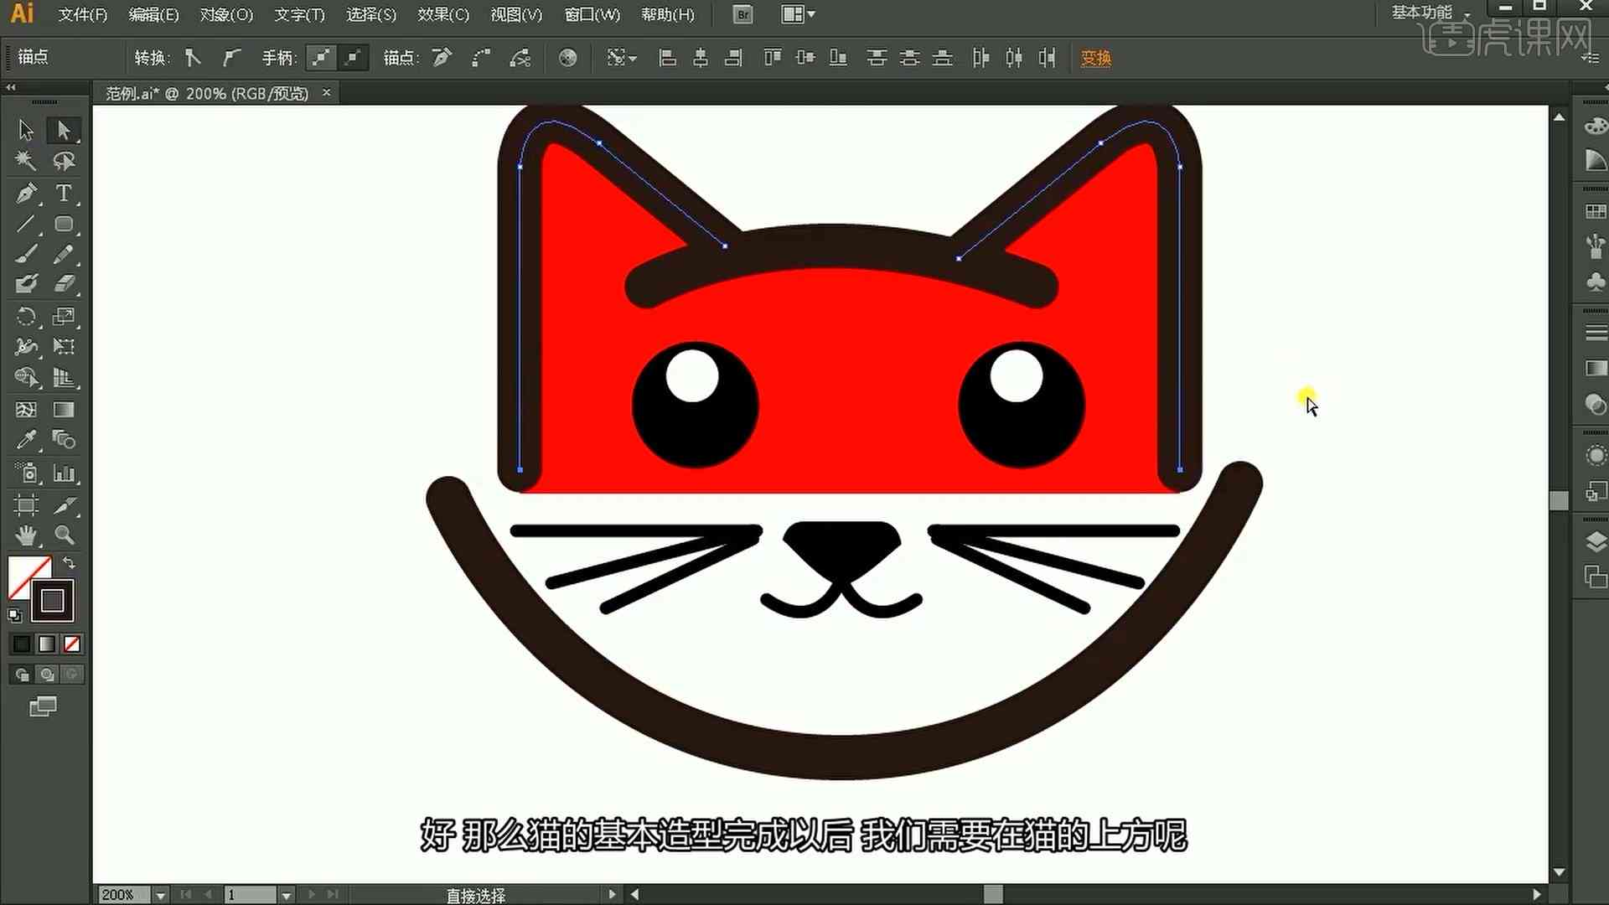The height and width of the screenshot is (905, 1609).
Task: Open the Align To selection dropdown
Action: [x=621, y=58]
